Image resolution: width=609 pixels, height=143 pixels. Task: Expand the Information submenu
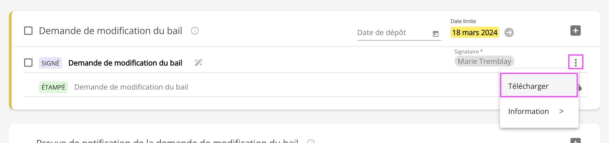click(536, 111)
